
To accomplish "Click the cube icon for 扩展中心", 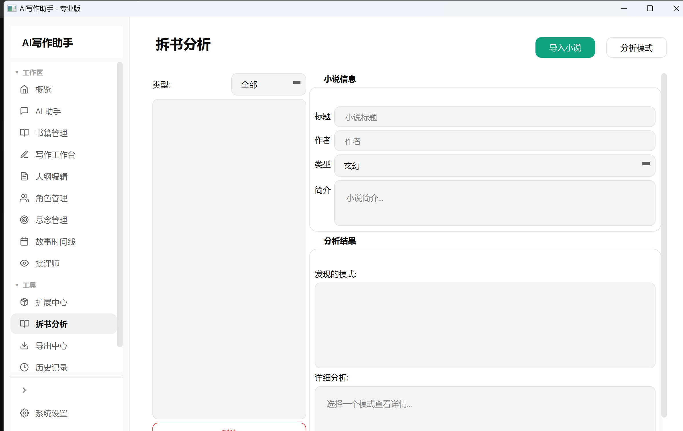I will pyautogui.click(x=24, y=302).
